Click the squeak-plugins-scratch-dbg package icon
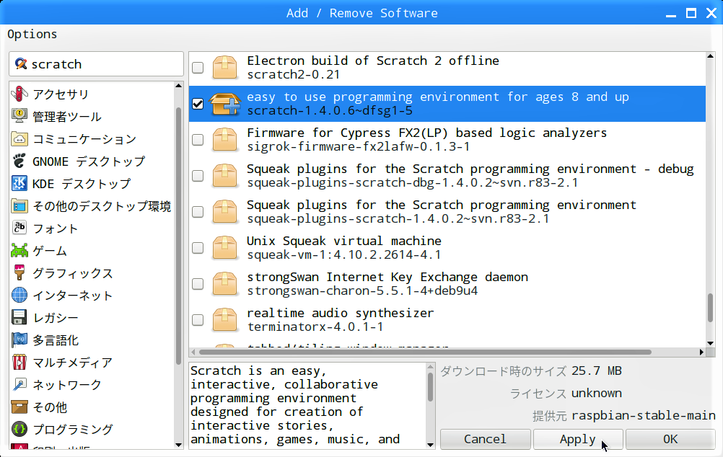Screen dimensions: 723x457 [x=224, y=176]
